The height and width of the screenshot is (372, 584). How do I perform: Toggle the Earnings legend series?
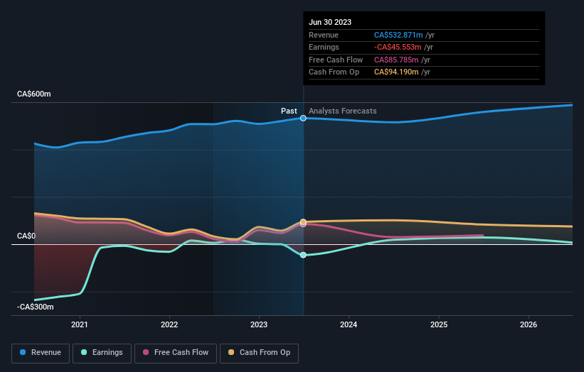click(x=102, y=353)
